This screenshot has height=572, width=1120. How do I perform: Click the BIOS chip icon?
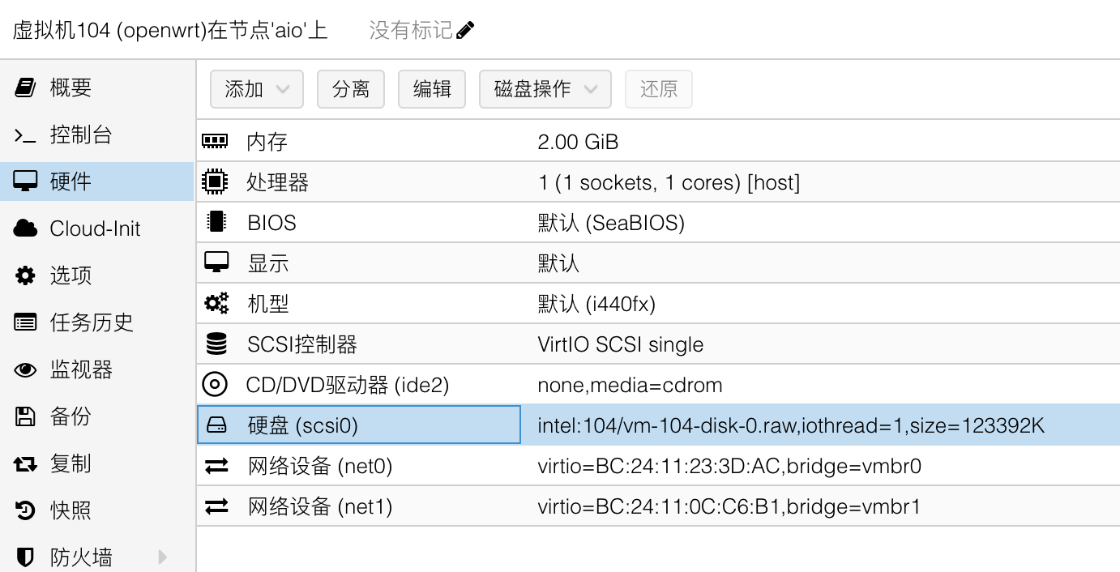point(216,223)
